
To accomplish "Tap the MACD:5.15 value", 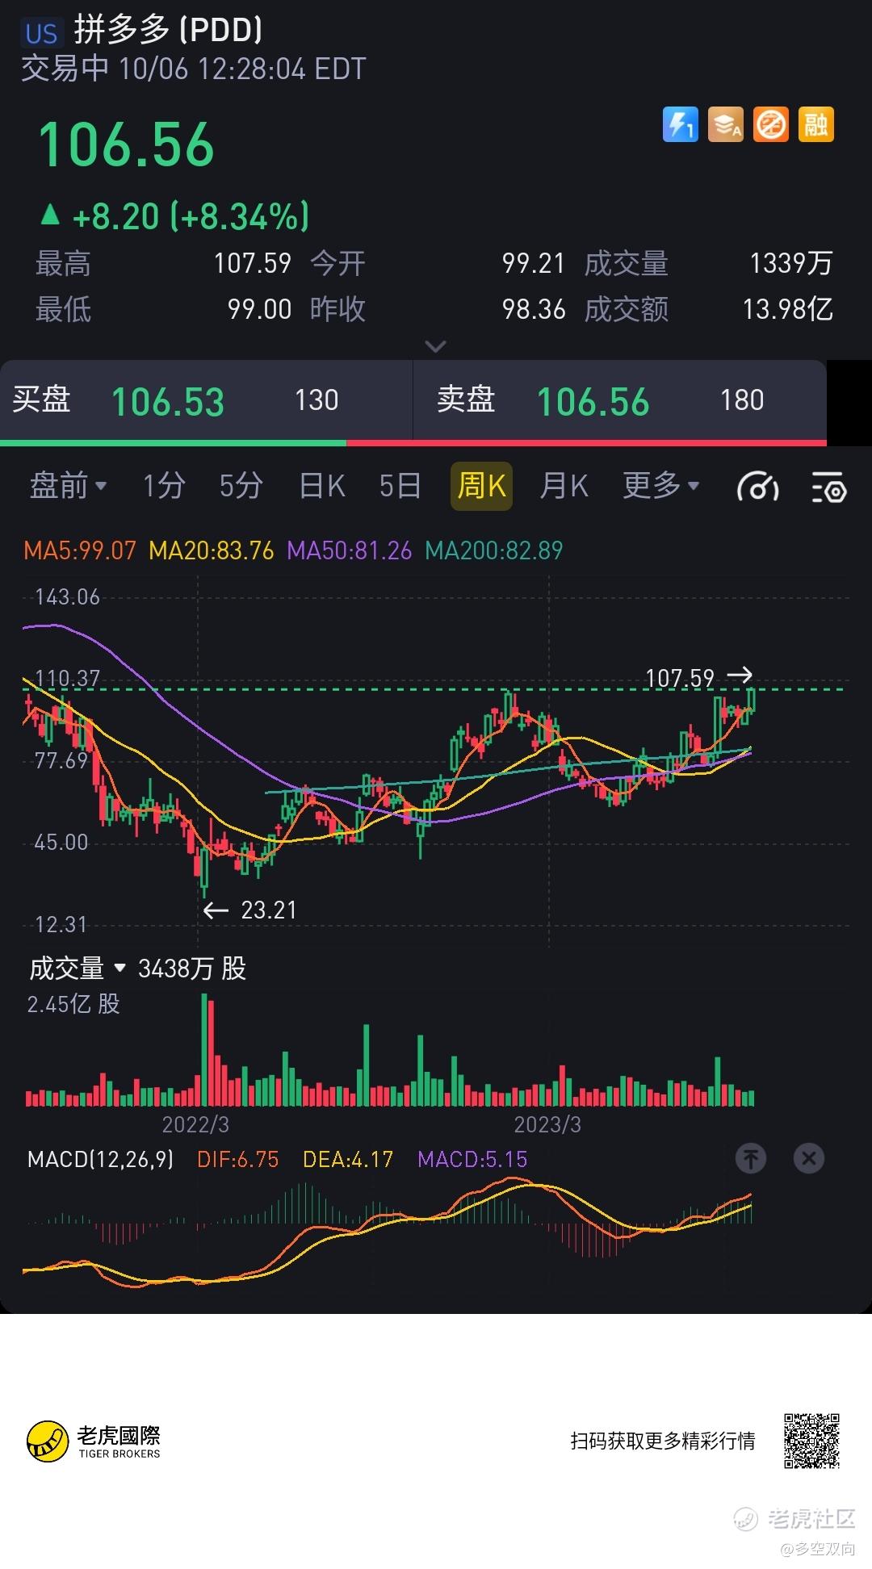I will click(x=472, y=1160).
